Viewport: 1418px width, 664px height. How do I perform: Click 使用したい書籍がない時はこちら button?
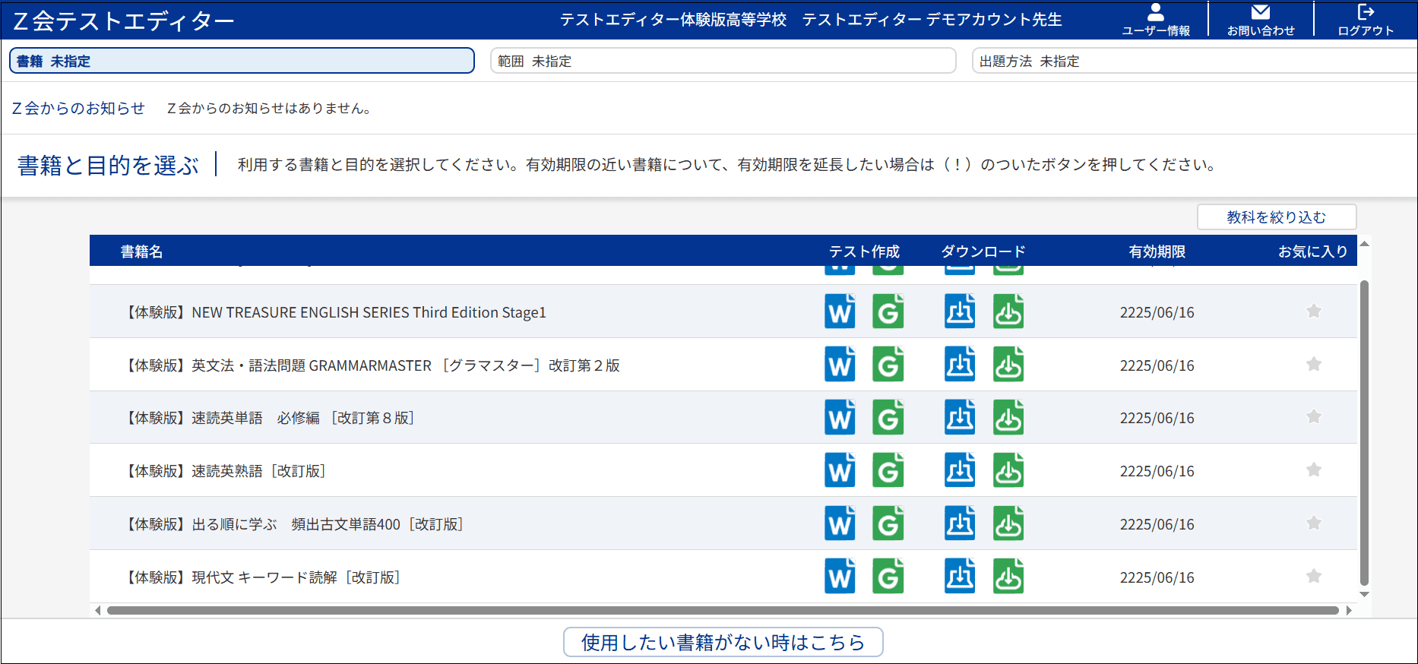coord(723,642)
